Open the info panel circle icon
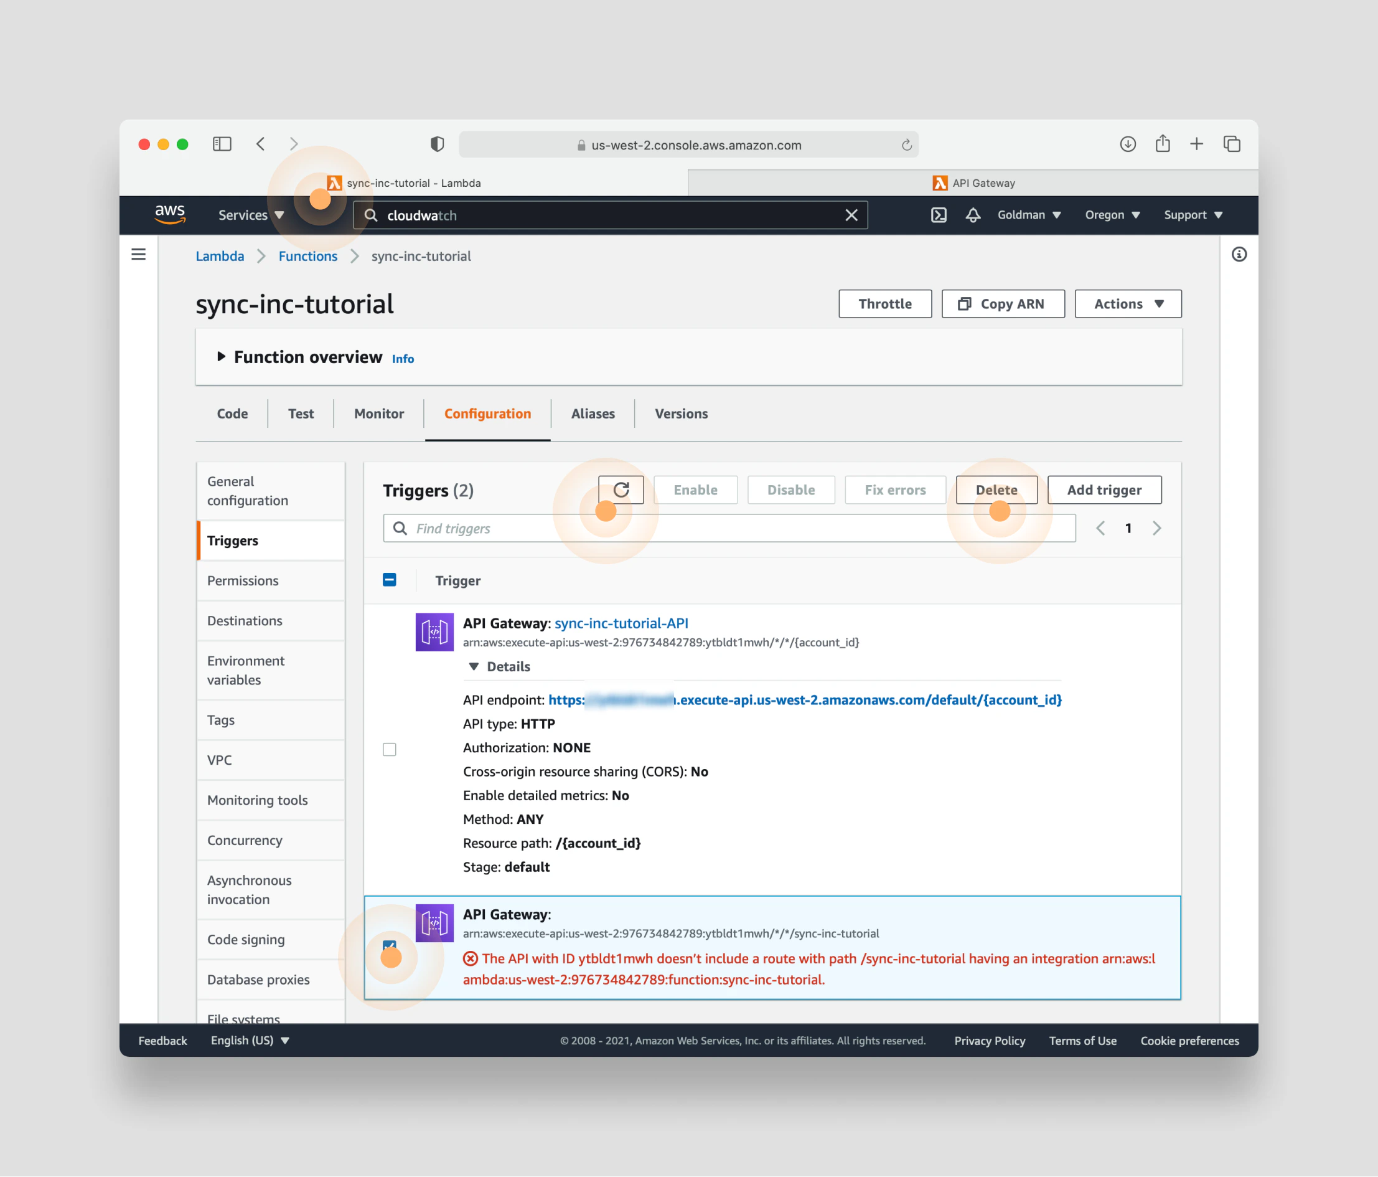The height and width of the screenshot is (1177, 1378). (1239, 254)
